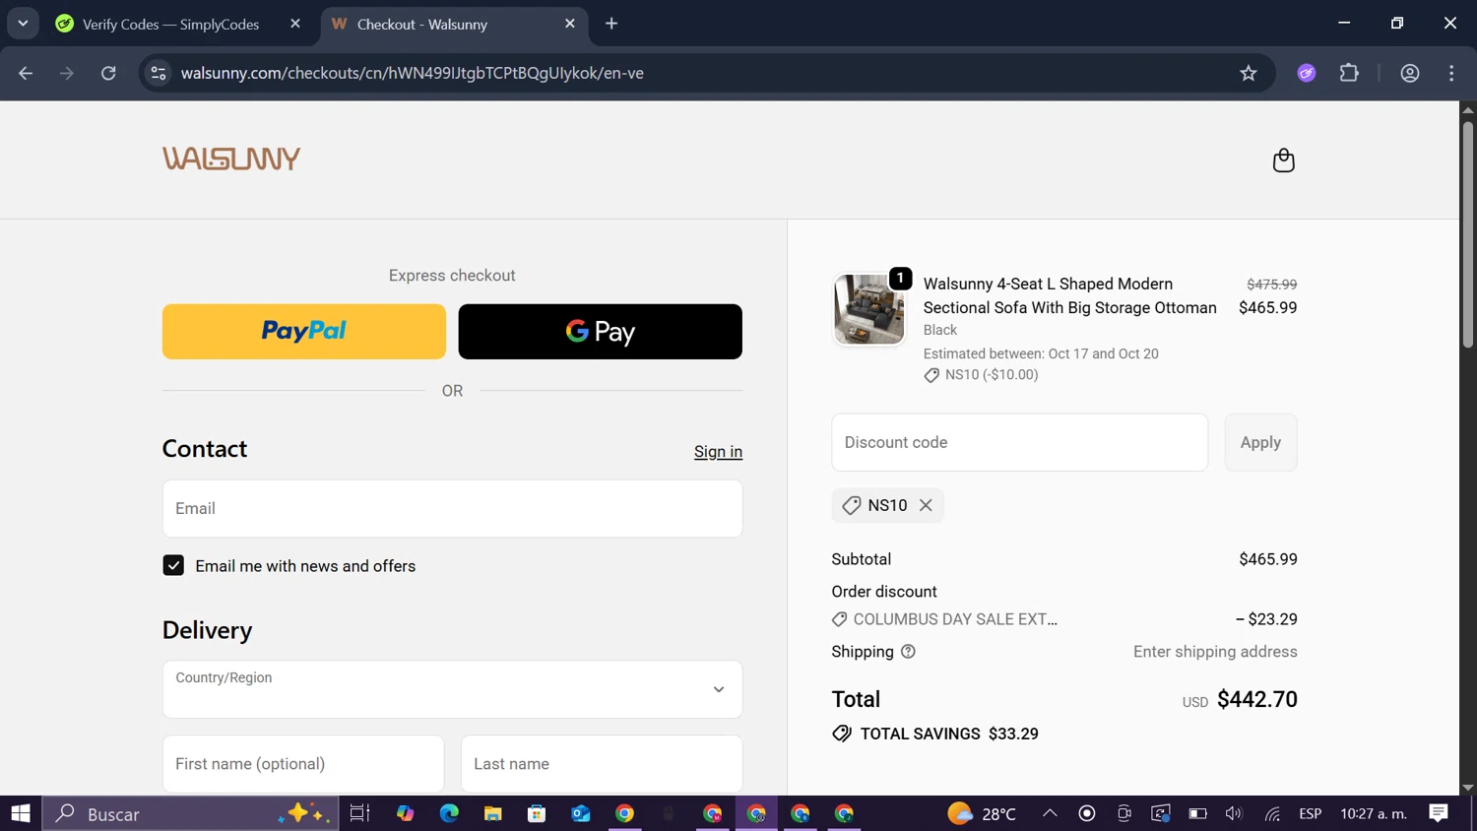Uncheck Email me with news and offers
This screenshot has height=831, width=1477.
coord(173,565)
